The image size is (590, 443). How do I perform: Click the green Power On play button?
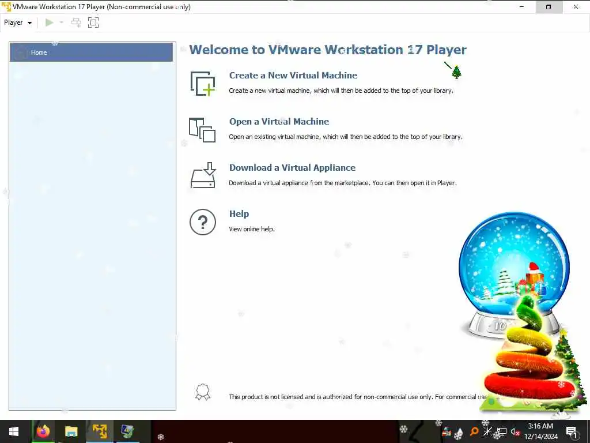50,22
